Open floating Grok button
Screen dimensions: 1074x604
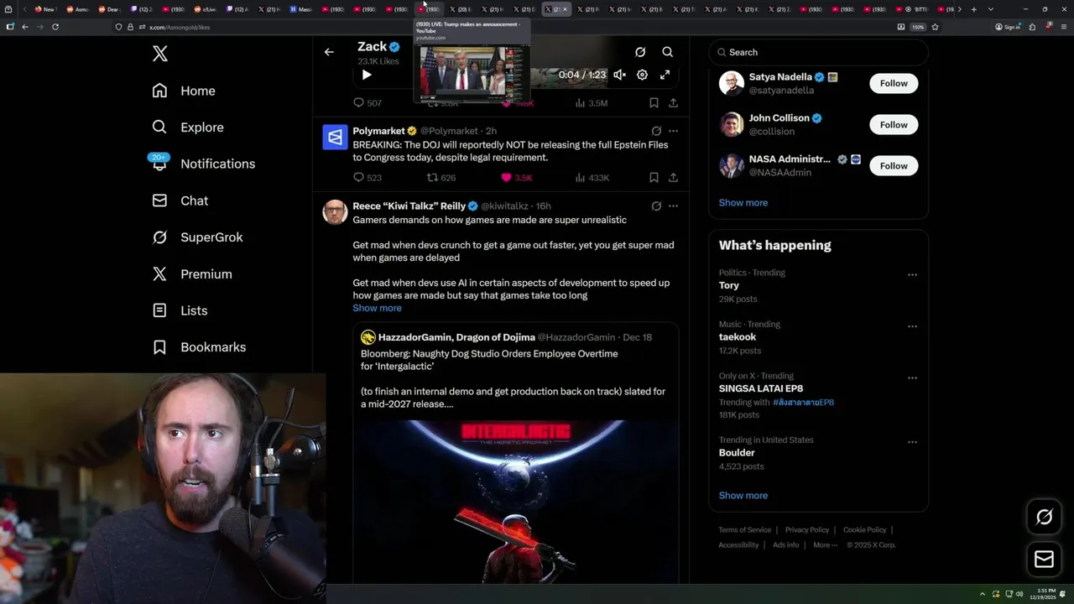pyautogui.click(x=1044, y=517)
